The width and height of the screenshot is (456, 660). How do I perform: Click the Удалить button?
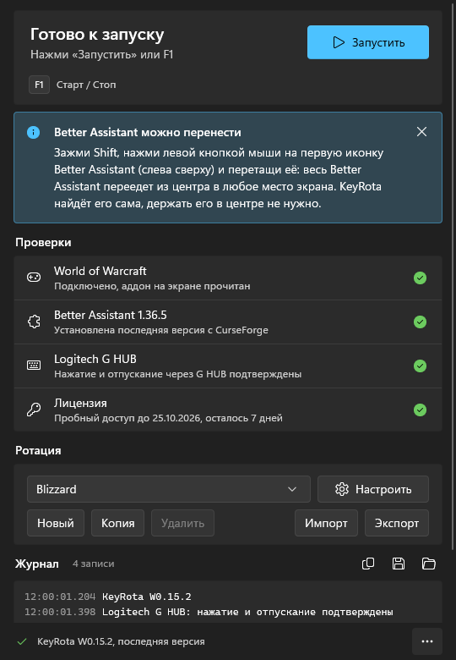pos(182,523)
